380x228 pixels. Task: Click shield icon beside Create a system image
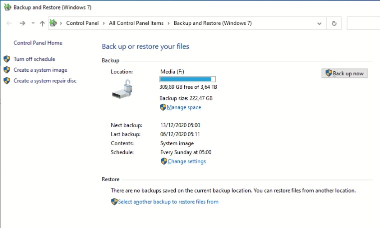click(7, 70)
